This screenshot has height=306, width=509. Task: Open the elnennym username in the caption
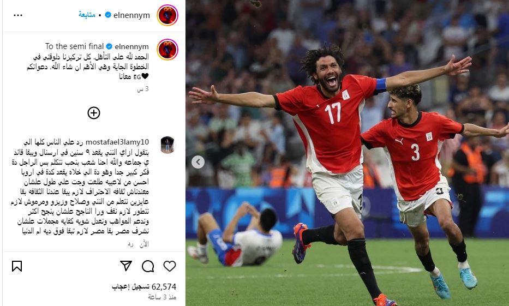point(131,47)
